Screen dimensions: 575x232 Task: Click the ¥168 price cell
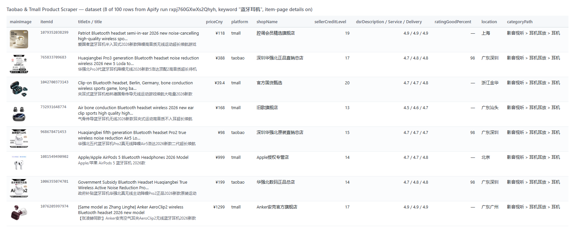coord(220,108)
